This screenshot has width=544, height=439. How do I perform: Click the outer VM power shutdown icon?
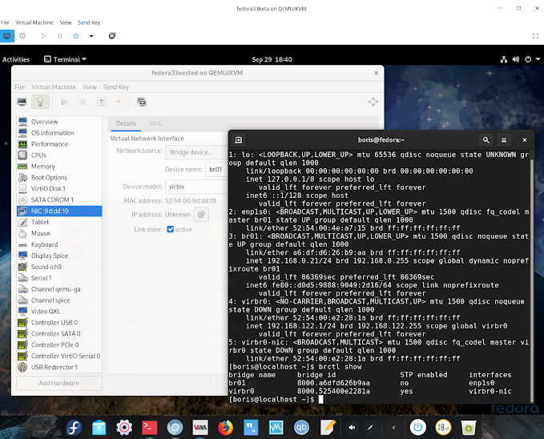point(75,36)
